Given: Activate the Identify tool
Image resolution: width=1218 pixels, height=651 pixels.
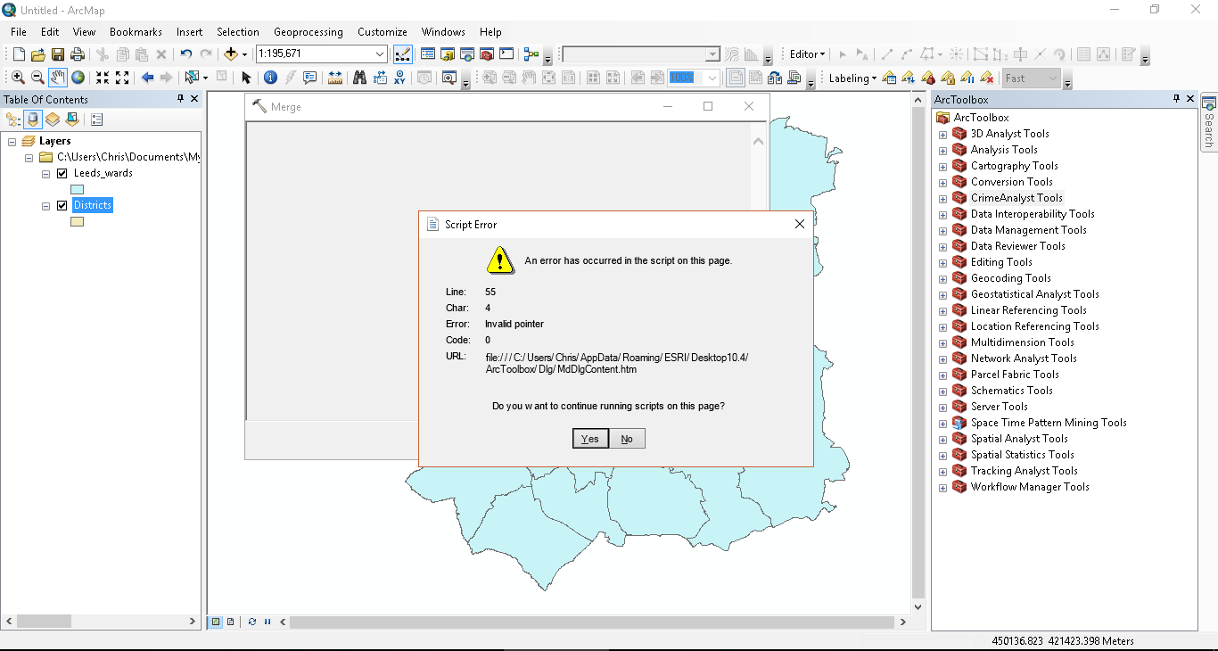Looking at the screenshot, I should point(270,78).
